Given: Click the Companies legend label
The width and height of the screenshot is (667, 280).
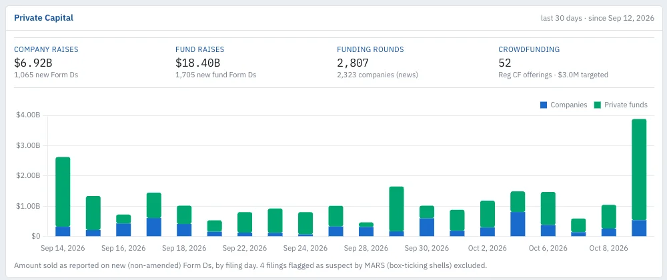Looking at the screenshot, I should pyautogui.click(x=569, y=105).
